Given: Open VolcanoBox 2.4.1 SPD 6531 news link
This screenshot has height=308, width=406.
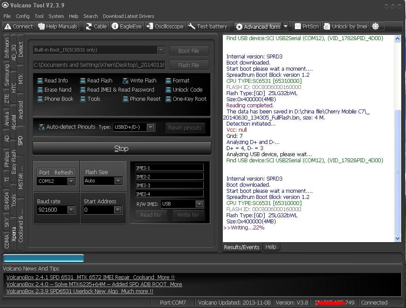Looking at the screenshot, I should coord(90,277).
